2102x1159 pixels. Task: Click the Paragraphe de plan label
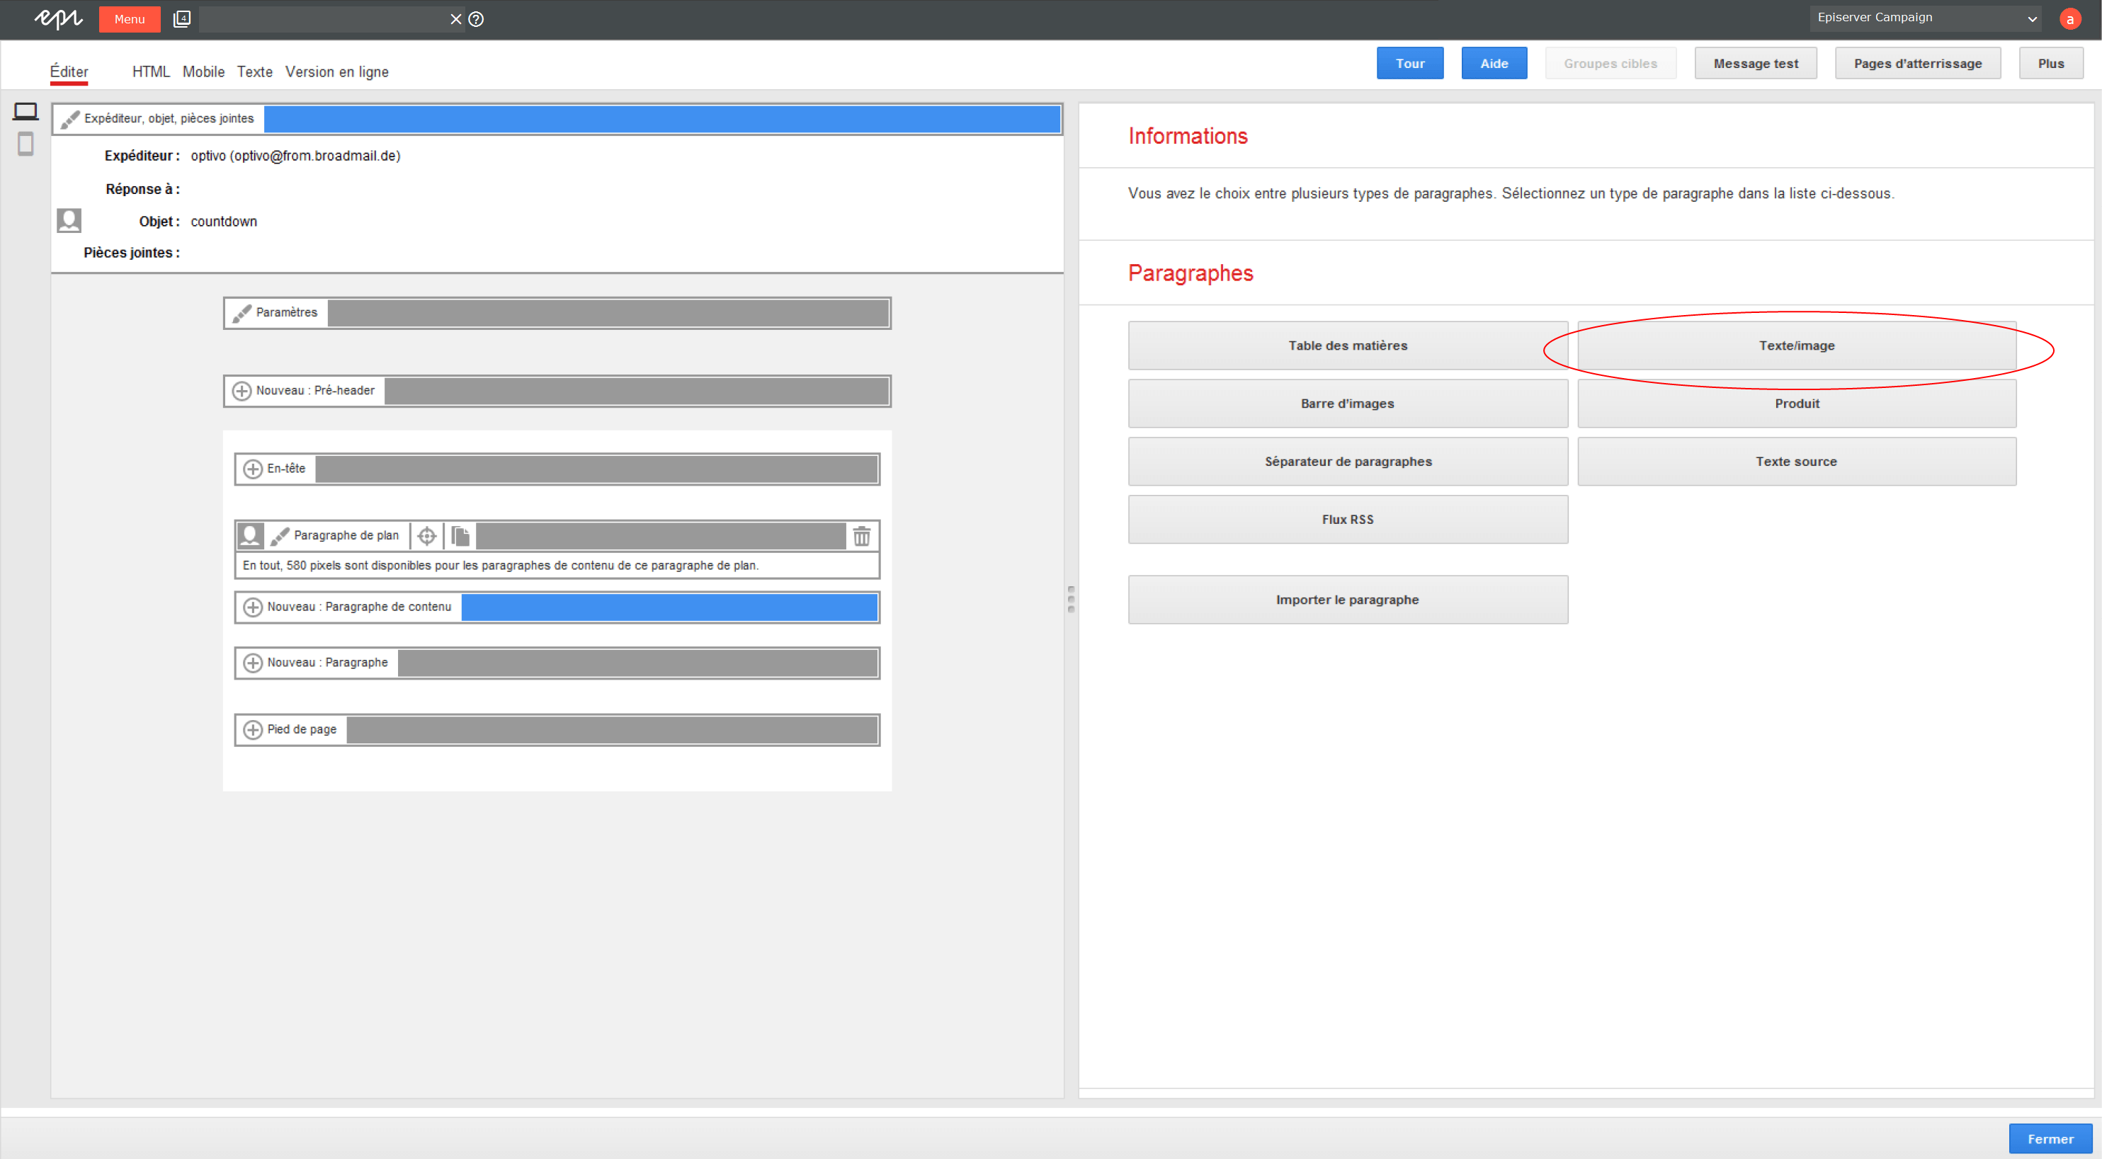click(x=346, y=536)
